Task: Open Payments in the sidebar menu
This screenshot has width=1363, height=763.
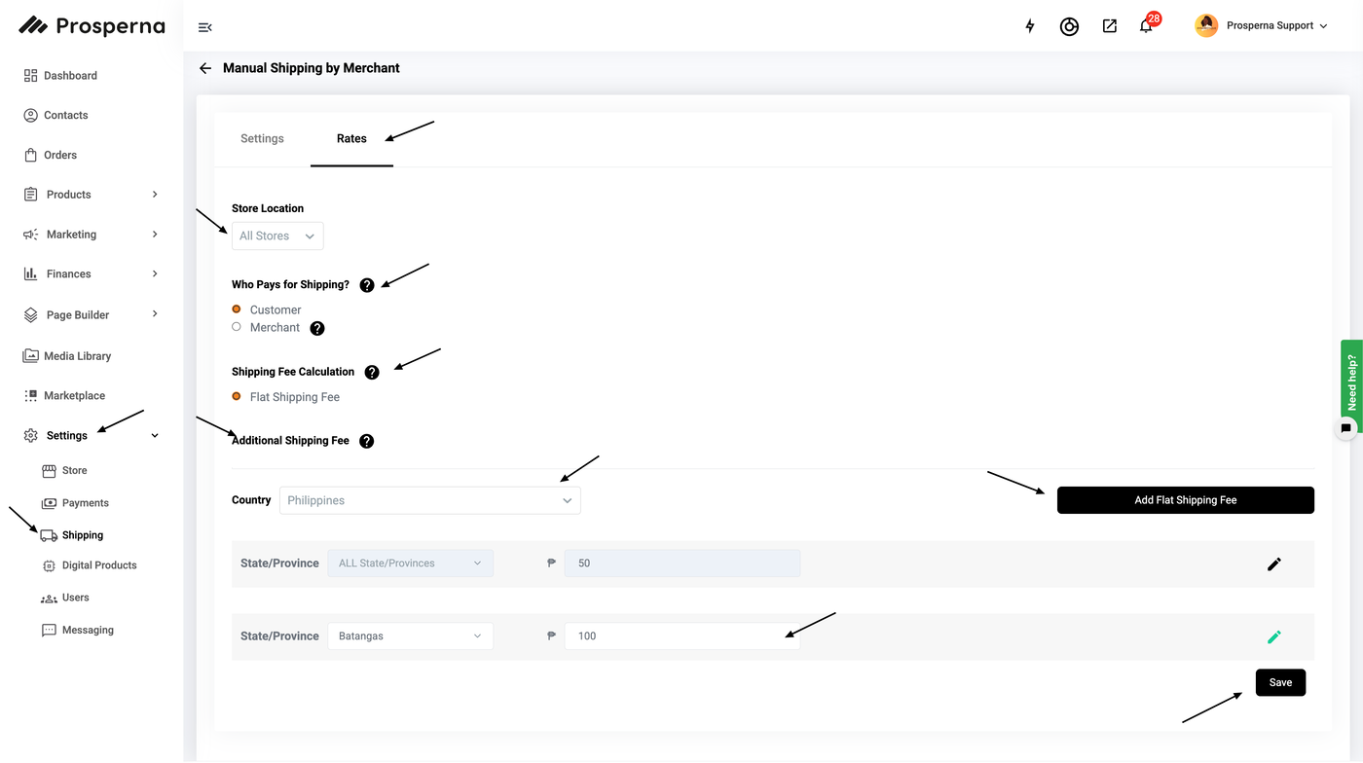Action: tap(85, 503)
